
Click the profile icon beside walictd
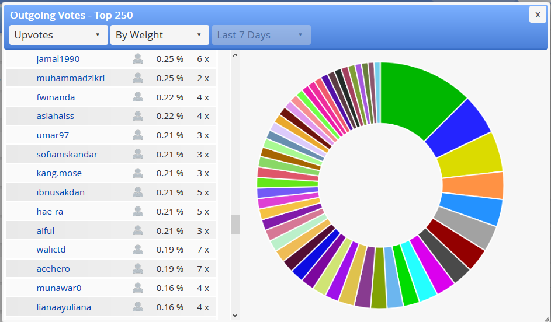138,250
